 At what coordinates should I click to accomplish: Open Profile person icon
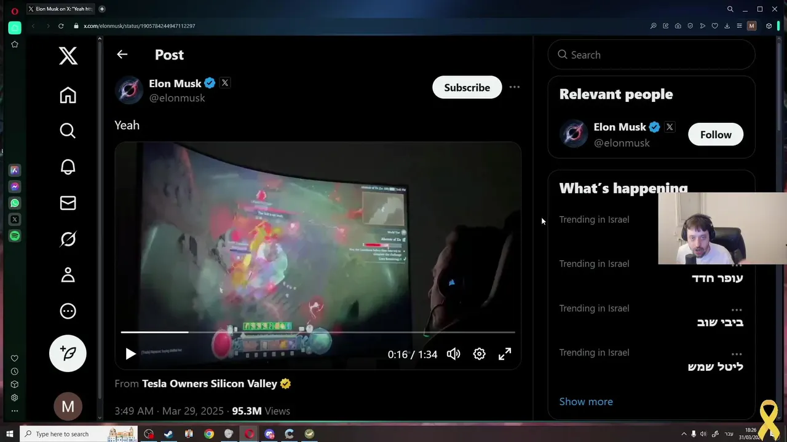click(68, 275)
